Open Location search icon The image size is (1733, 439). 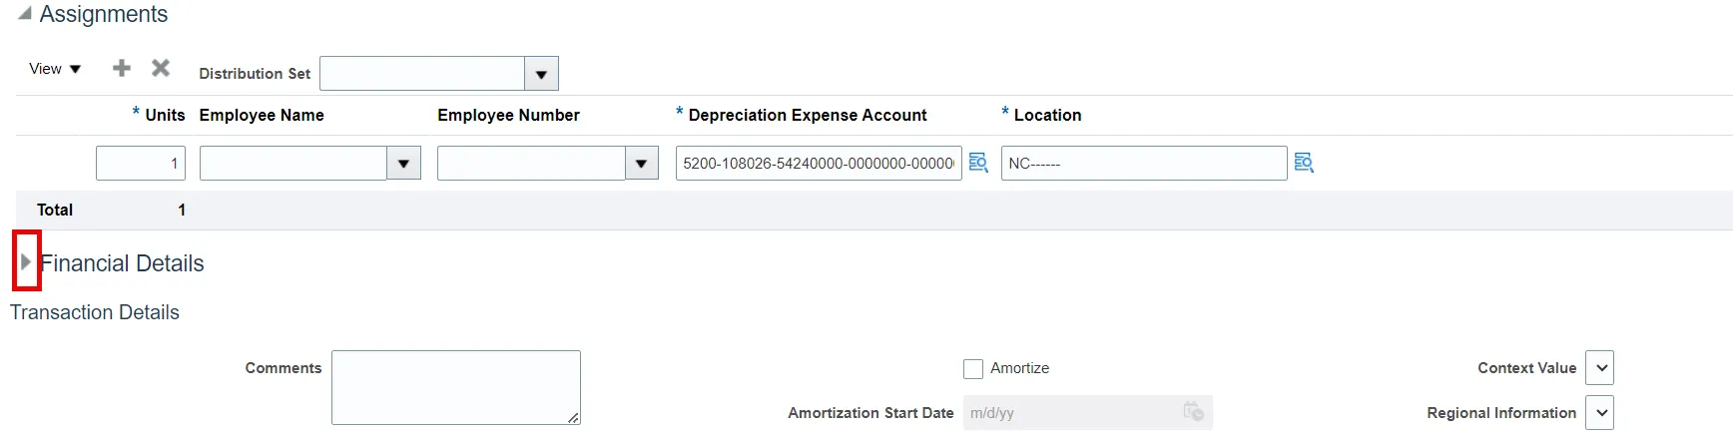[x=1304, y=163]
